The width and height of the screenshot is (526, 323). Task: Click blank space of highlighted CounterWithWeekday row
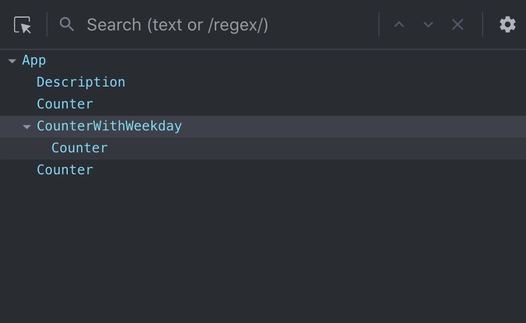(x=354, y=126)
